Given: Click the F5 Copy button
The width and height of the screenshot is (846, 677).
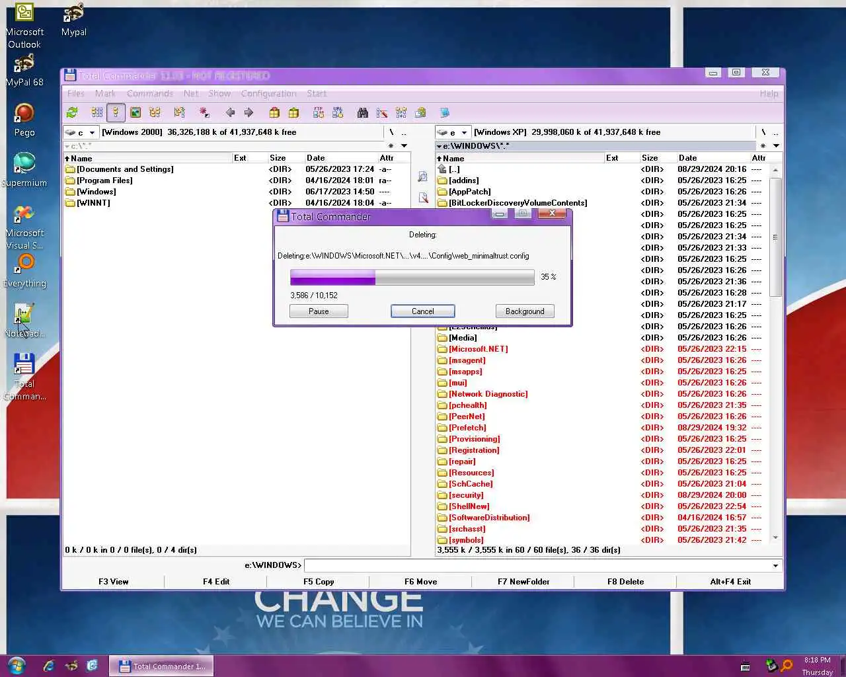Looking at the screenshot, I should pos(319,582).
